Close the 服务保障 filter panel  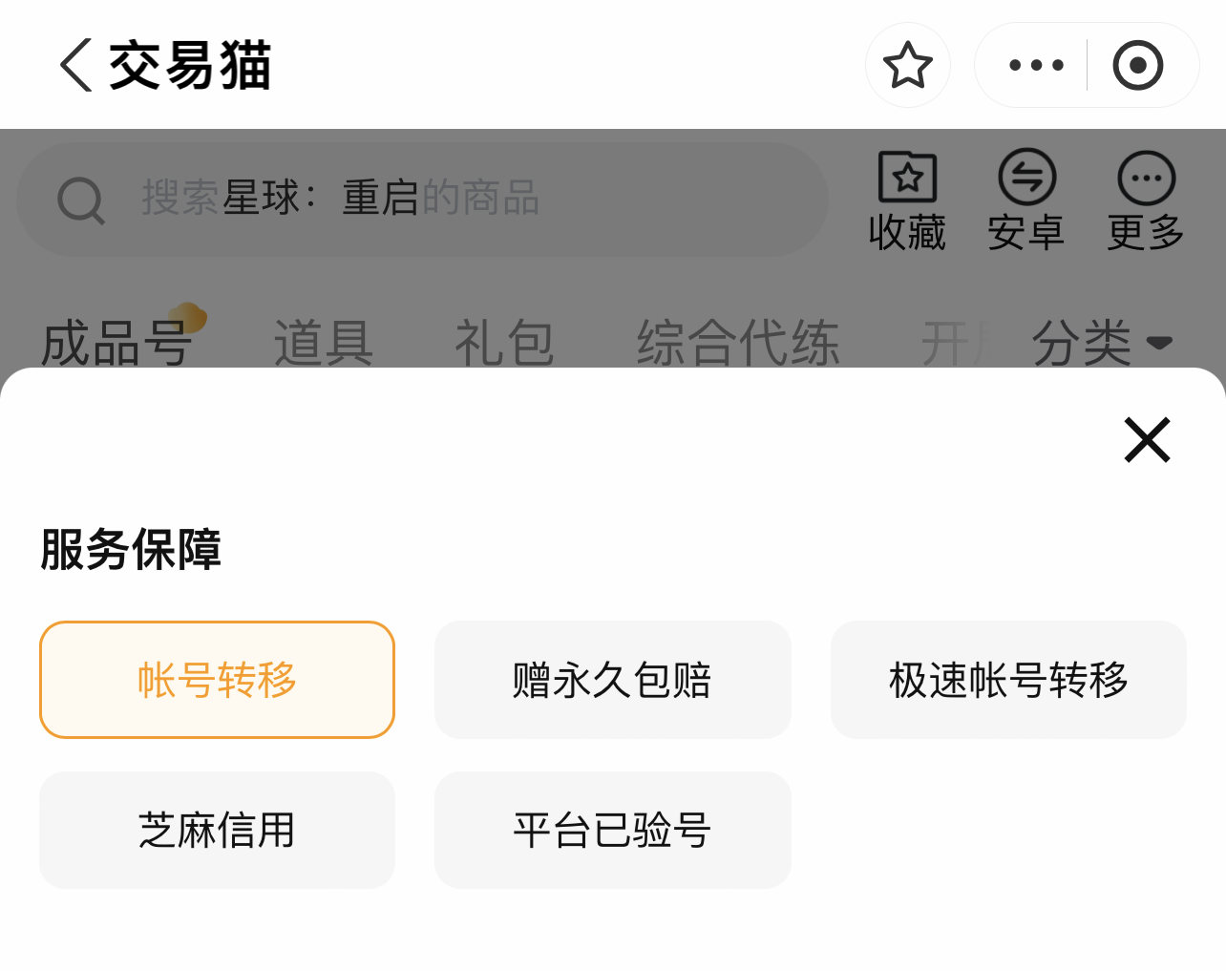(x=1147, y=440)
